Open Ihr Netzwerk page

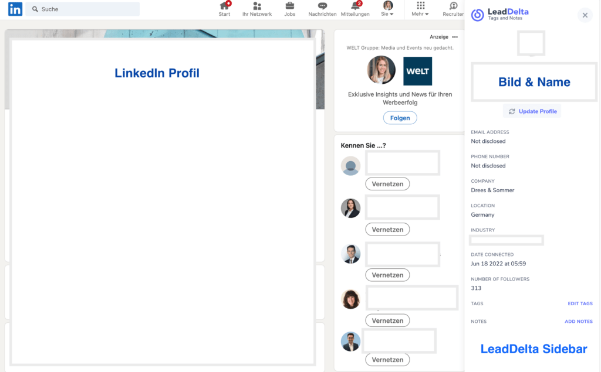257,9
